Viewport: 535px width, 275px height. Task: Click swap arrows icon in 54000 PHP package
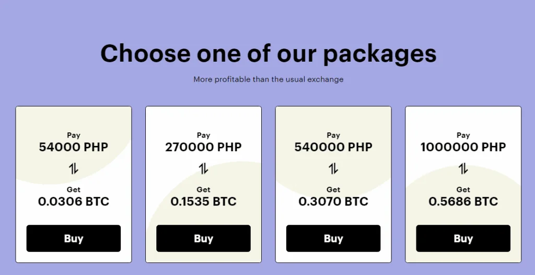[74, 168]
